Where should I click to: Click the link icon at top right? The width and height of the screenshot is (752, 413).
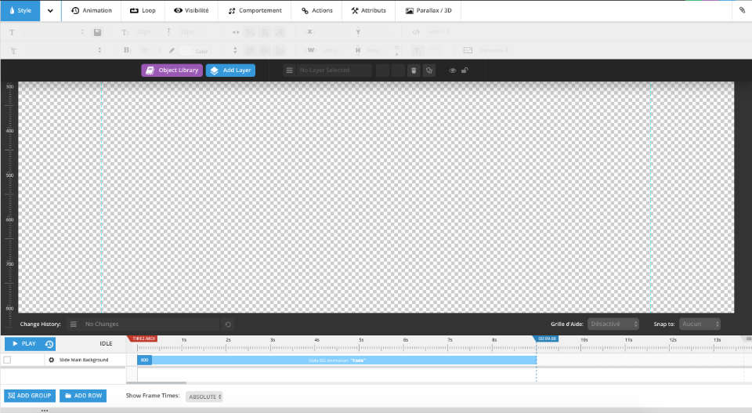pos(742,11)
